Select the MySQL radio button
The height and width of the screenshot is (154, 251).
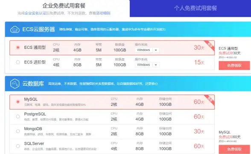click(18, 102)
